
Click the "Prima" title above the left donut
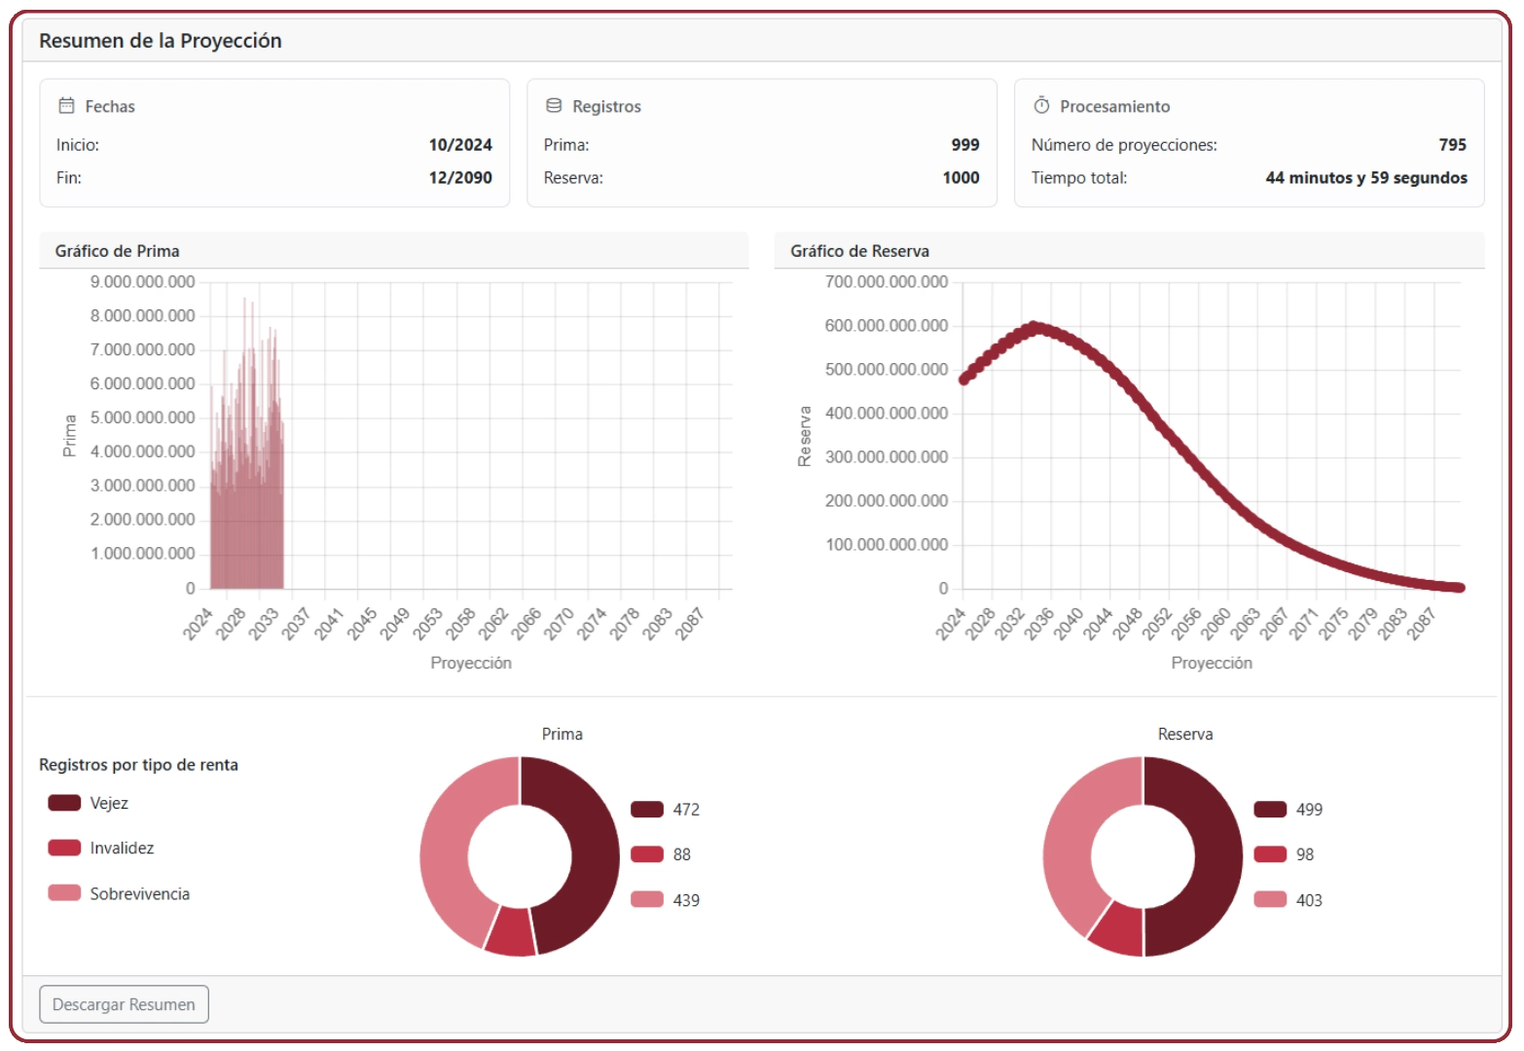[x=562, y=734]
